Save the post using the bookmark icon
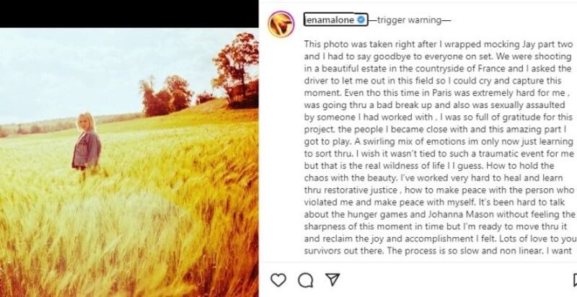The height and width of the screenshot is (297, 577). (575, 280)
